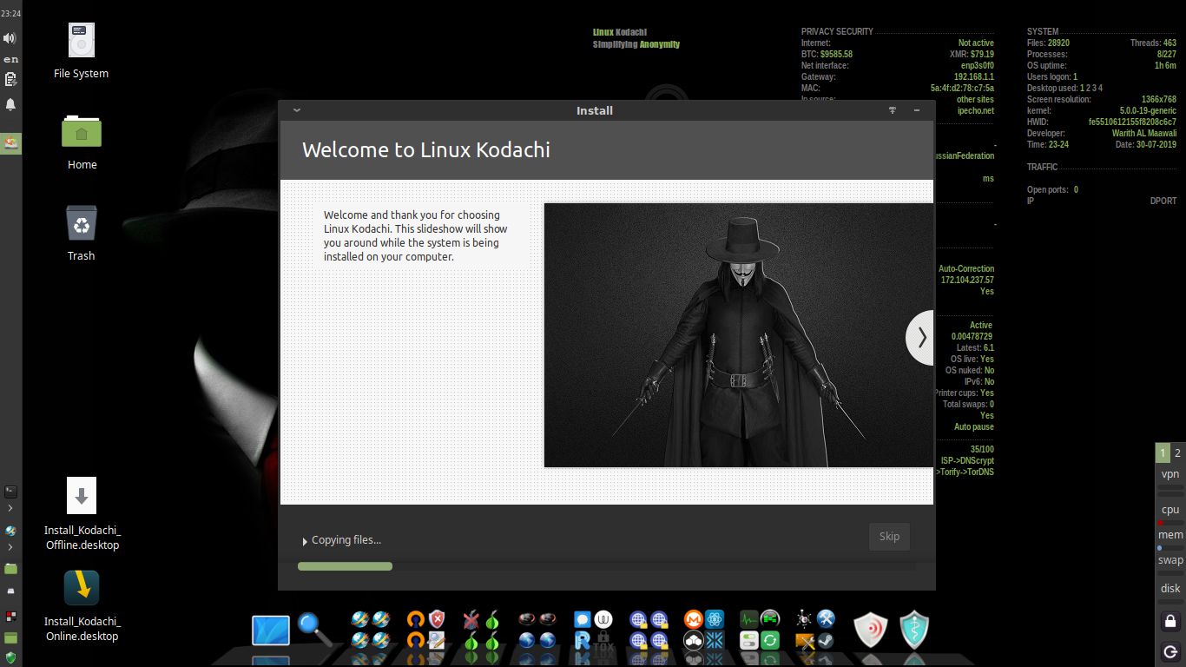
Task: Click the kernel value '5.0.0-19-generic'
Action: point(1148,110)
